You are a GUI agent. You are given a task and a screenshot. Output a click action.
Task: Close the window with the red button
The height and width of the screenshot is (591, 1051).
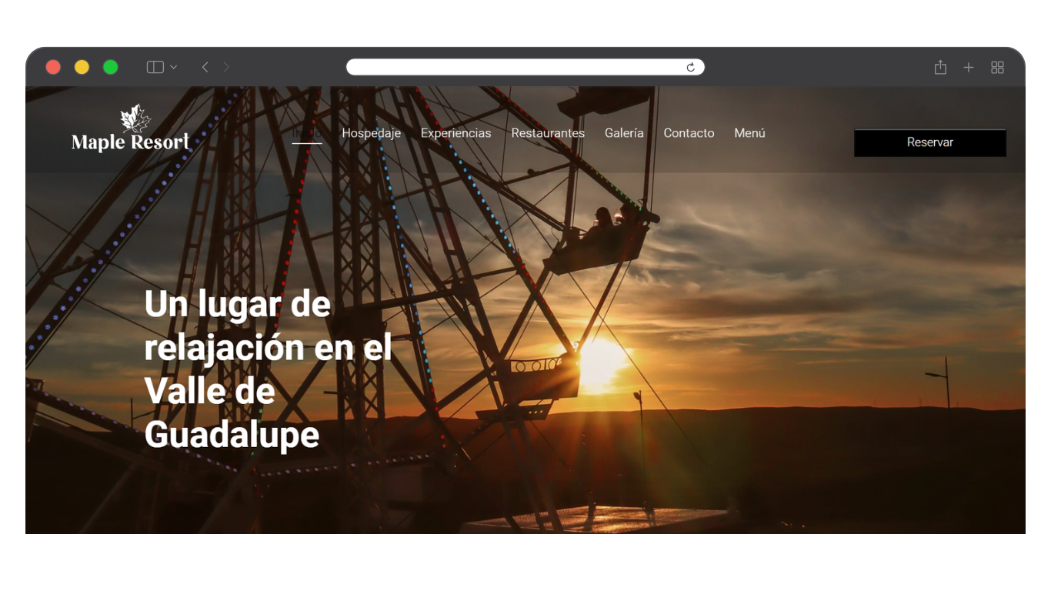(x=53, y=67)
